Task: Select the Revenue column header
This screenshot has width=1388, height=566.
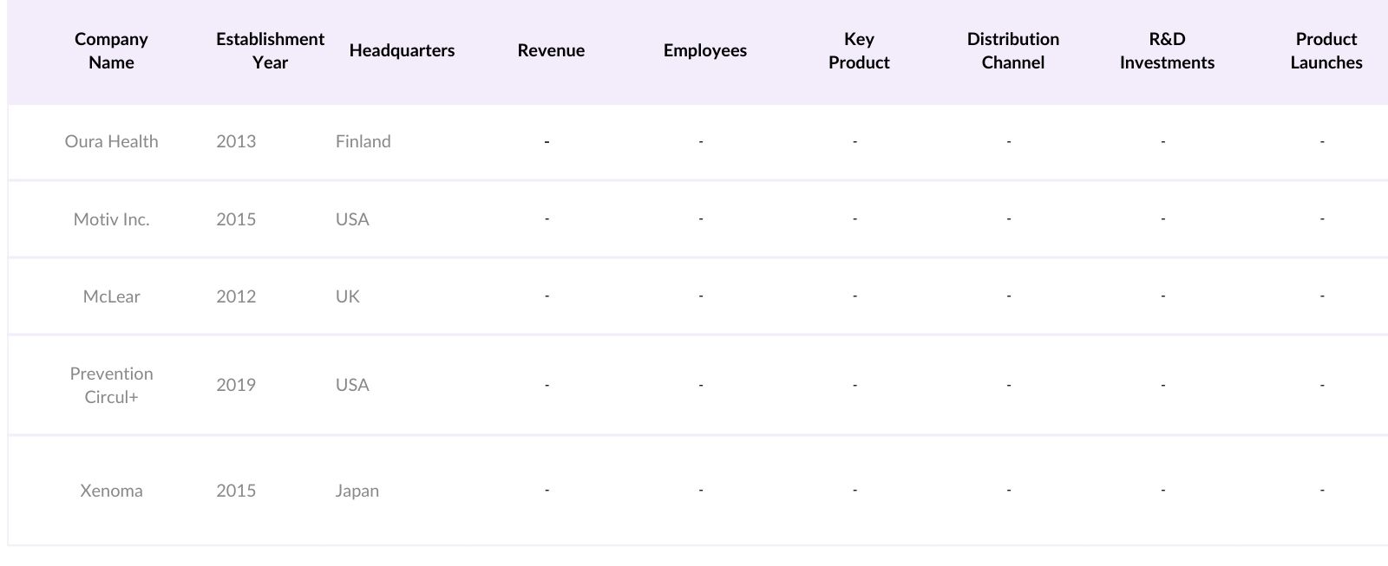Action: pos(551,50)
